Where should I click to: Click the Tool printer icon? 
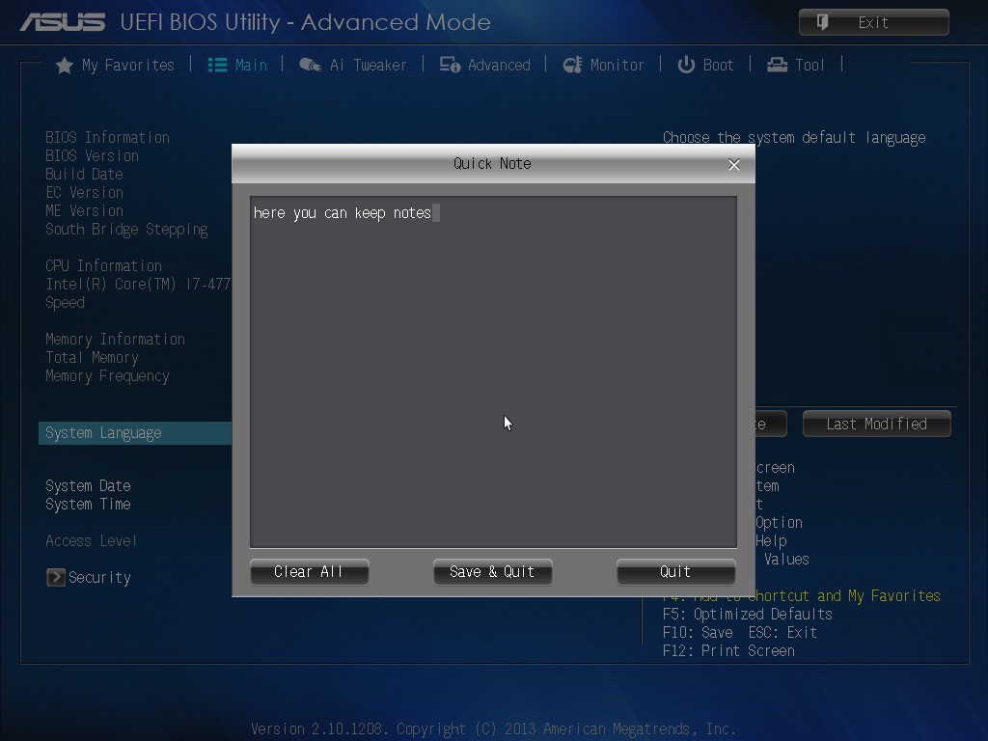[777, 65]
